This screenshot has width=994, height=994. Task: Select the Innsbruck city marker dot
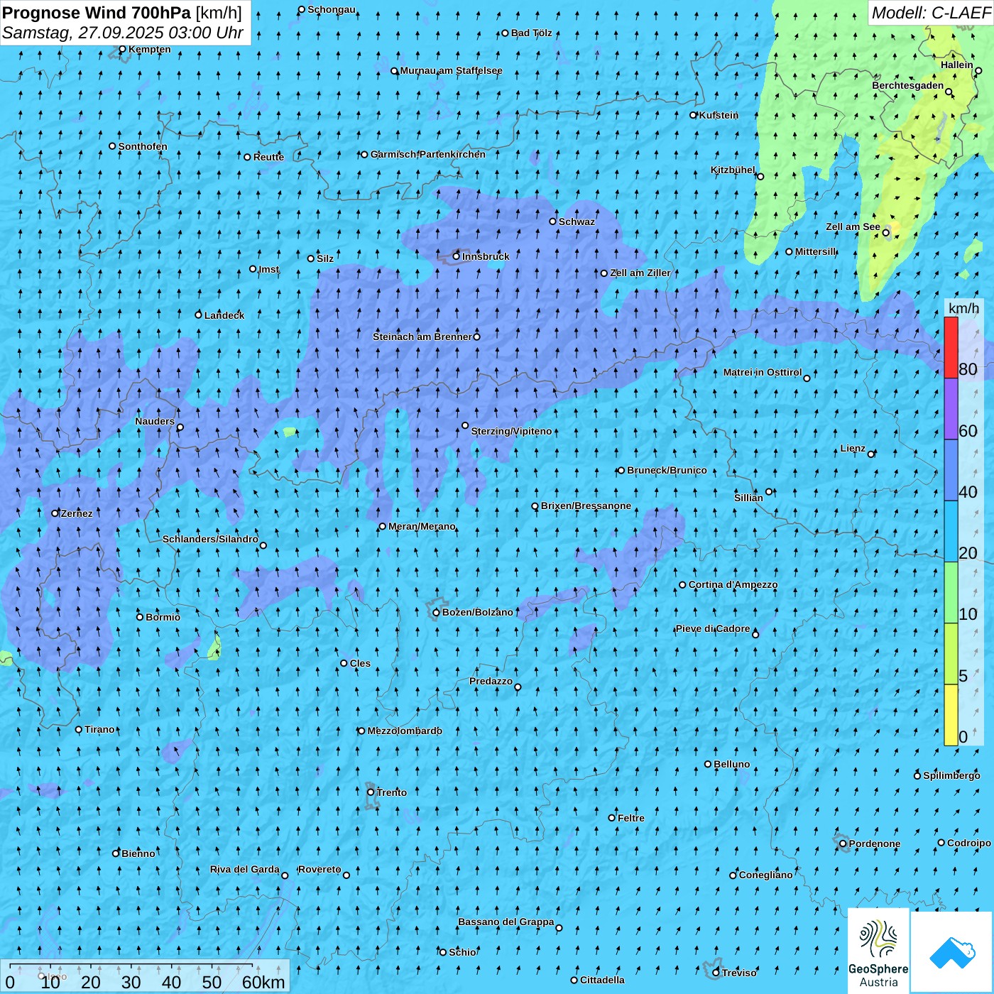(x=457, y=256)
